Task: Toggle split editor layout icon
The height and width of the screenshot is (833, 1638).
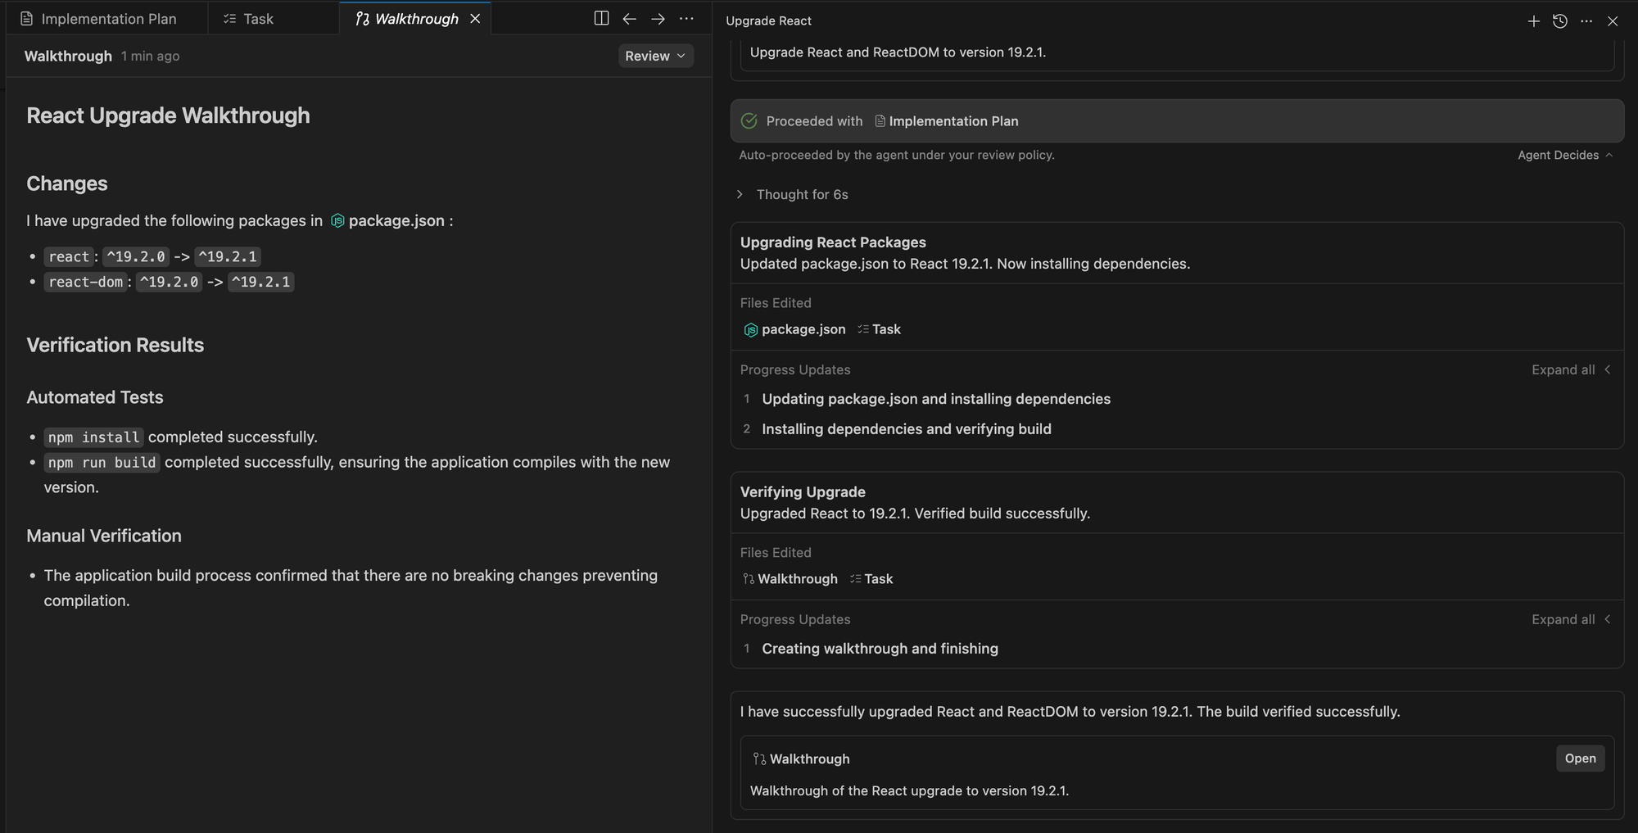Action: pyautogui.click(x=601, y=19)
